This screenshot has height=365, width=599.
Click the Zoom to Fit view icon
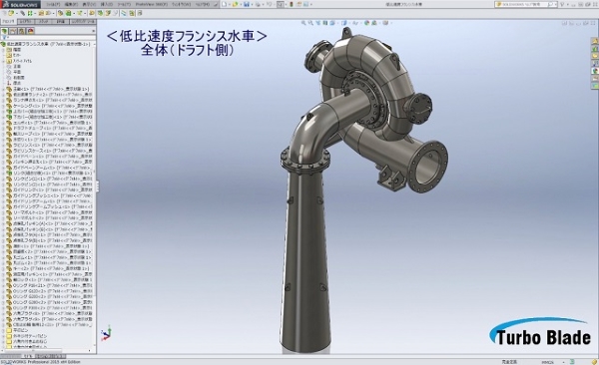pos(303,23)
